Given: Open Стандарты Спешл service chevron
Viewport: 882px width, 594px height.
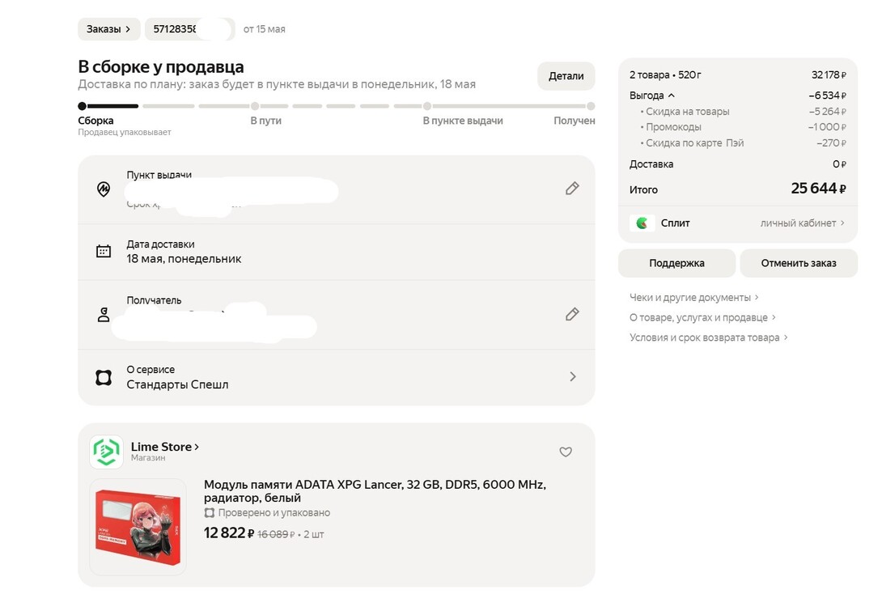Looking at the screenshot, I should pyautogui.click(x=573, y=376).
